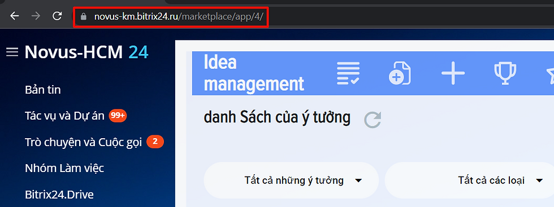
Task: Open the hamburger menu beside Novus-HCM
Action: click(12, 52)
